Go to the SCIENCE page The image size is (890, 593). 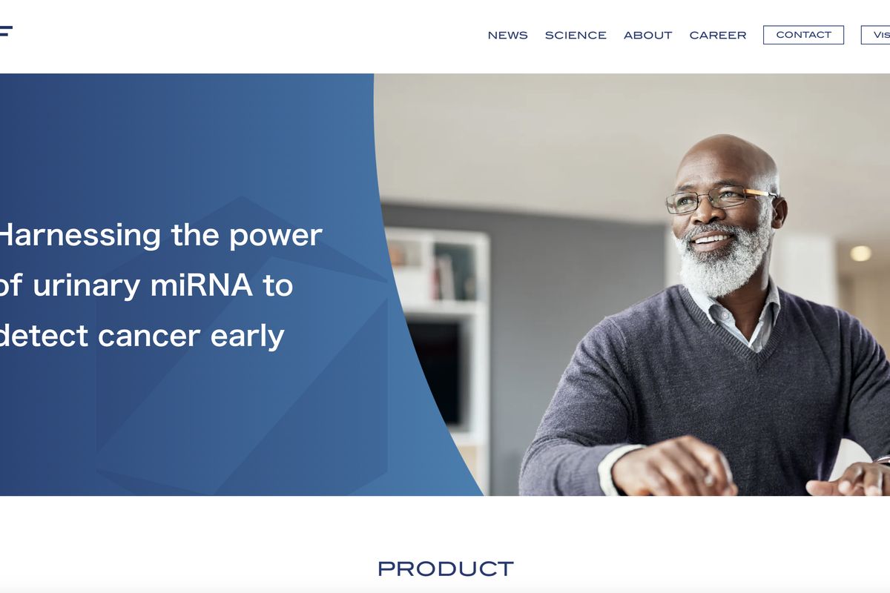[576, 35]
